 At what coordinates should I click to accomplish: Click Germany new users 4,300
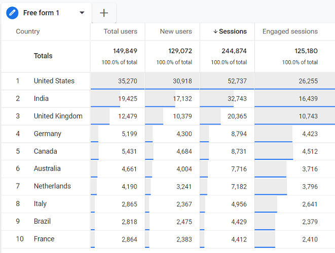184,134
